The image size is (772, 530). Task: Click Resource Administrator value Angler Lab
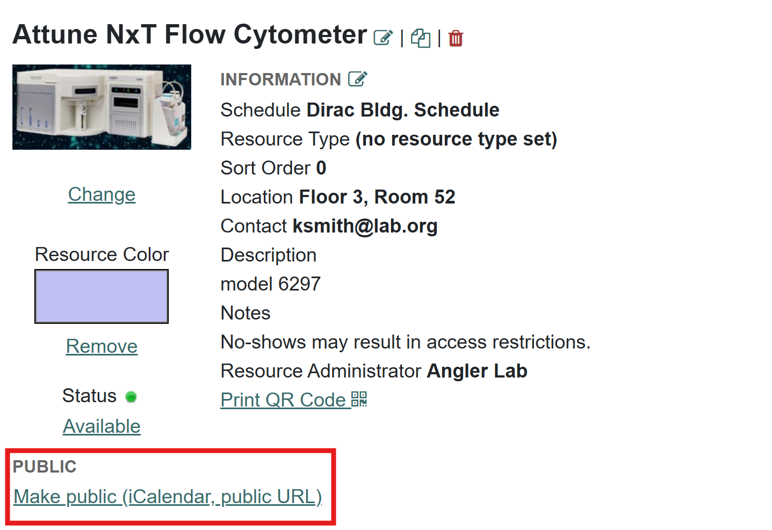pyautogui.click(x=477, y=371)
